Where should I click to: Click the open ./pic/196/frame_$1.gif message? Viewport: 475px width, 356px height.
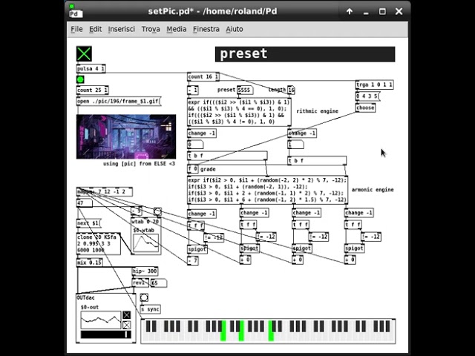pyautogui.click(x=119, y=101)
